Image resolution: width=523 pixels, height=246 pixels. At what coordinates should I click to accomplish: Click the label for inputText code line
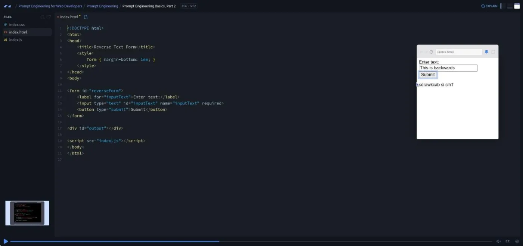[128, 97]
